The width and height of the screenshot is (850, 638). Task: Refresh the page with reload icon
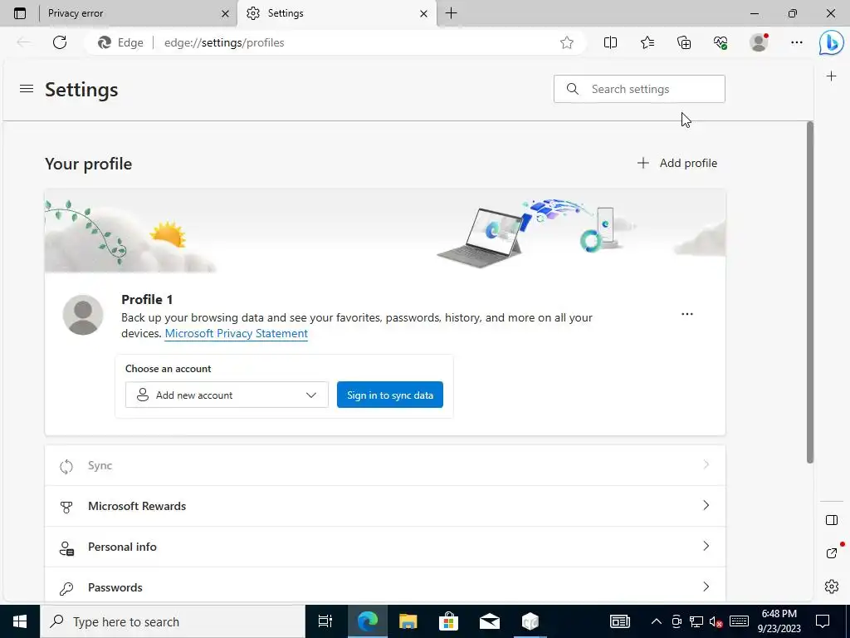[60, 42]
